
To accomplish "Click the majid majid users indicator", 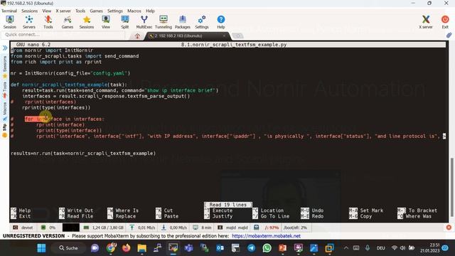I will [233, 228].
